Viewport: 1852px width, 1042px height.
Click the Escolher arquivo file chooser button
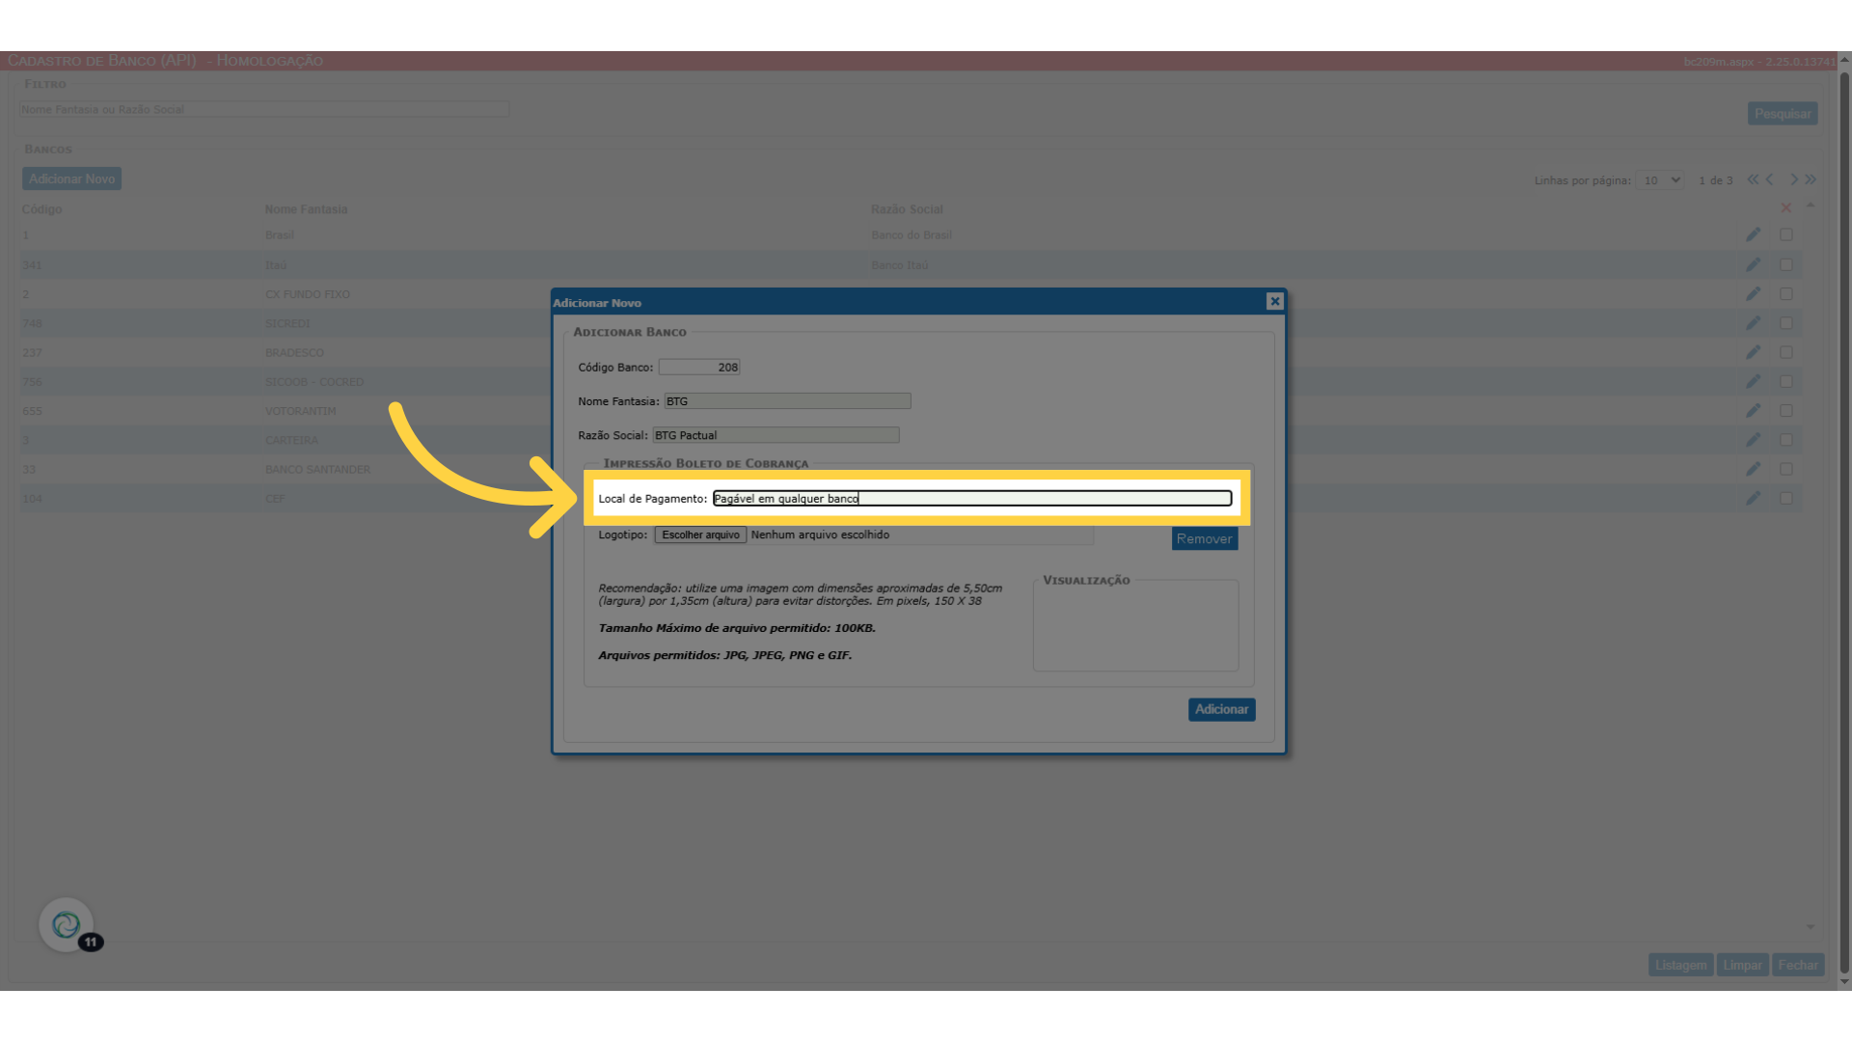click(x=700, y=535)
